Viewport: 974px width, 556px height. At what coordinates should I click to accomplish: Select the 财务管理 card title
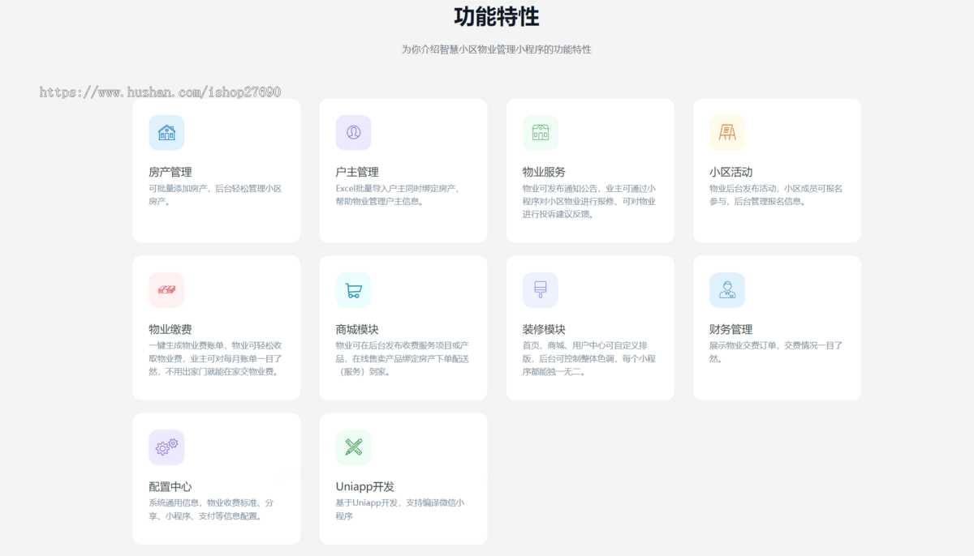(730, 329)
